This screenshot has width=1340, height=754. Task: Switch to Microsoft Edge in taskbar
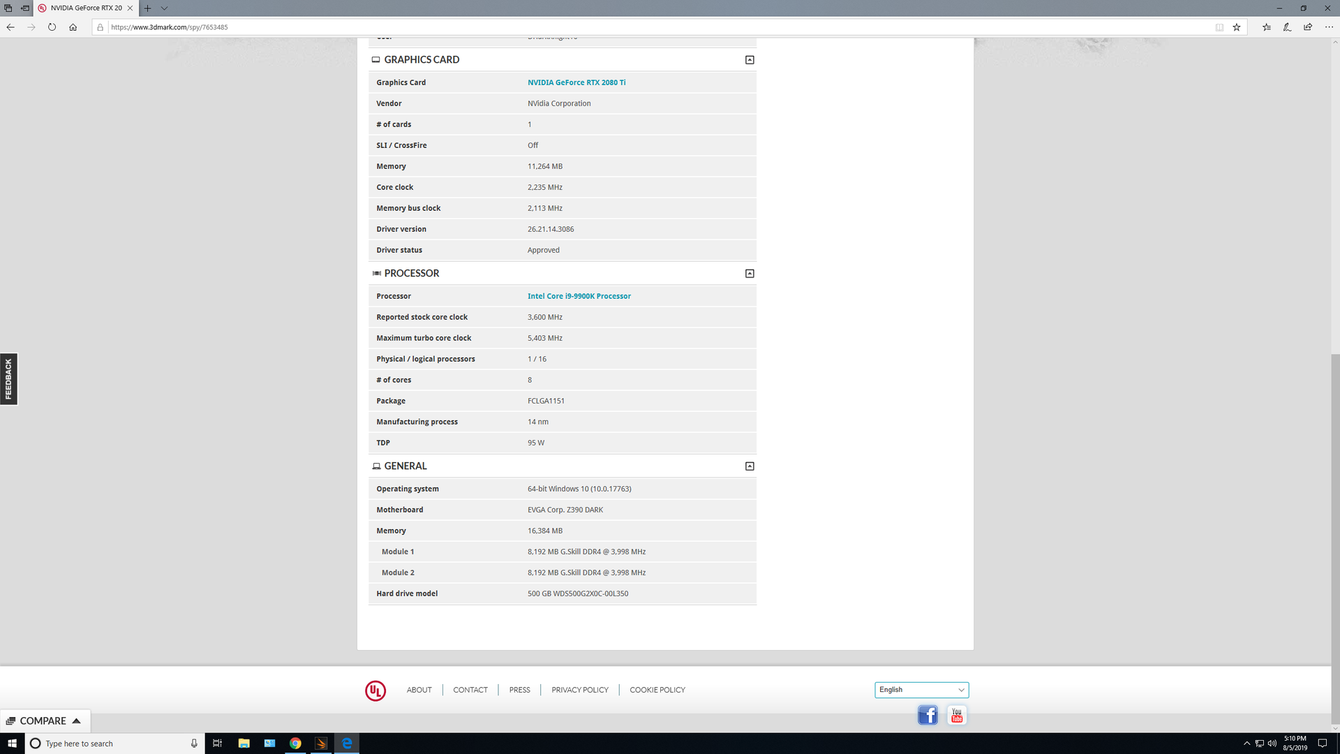[347, 744]
